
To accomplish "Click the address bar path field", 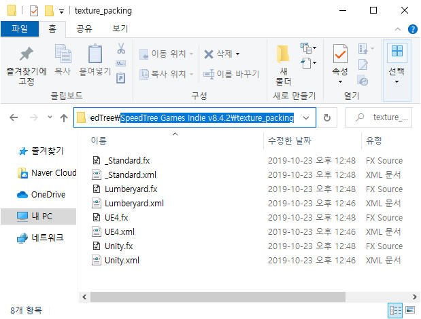I will tap(195, 117).
